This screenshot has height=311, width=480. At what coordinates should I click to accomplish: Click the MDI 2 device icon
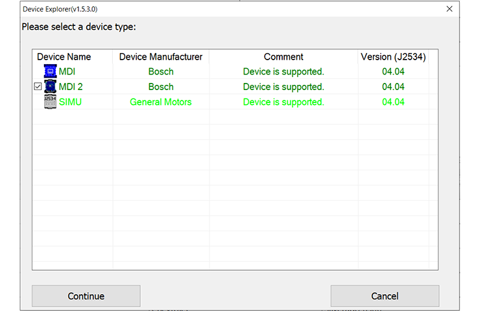pos(50,87)
